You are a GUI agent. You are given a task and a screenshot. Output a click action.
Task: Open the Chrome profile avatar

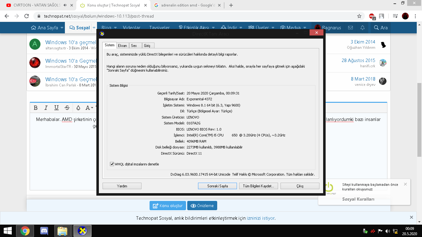405,16
